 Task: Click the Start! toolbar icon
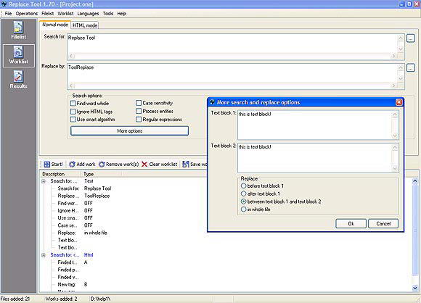[x=47, y=164]
